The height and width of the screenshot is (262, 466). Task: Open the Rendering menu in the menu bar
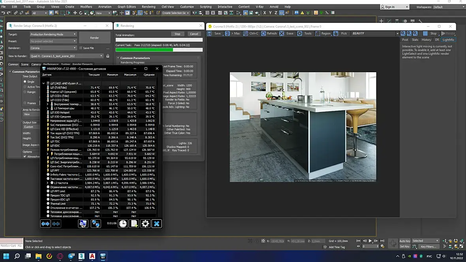point(148,7)
